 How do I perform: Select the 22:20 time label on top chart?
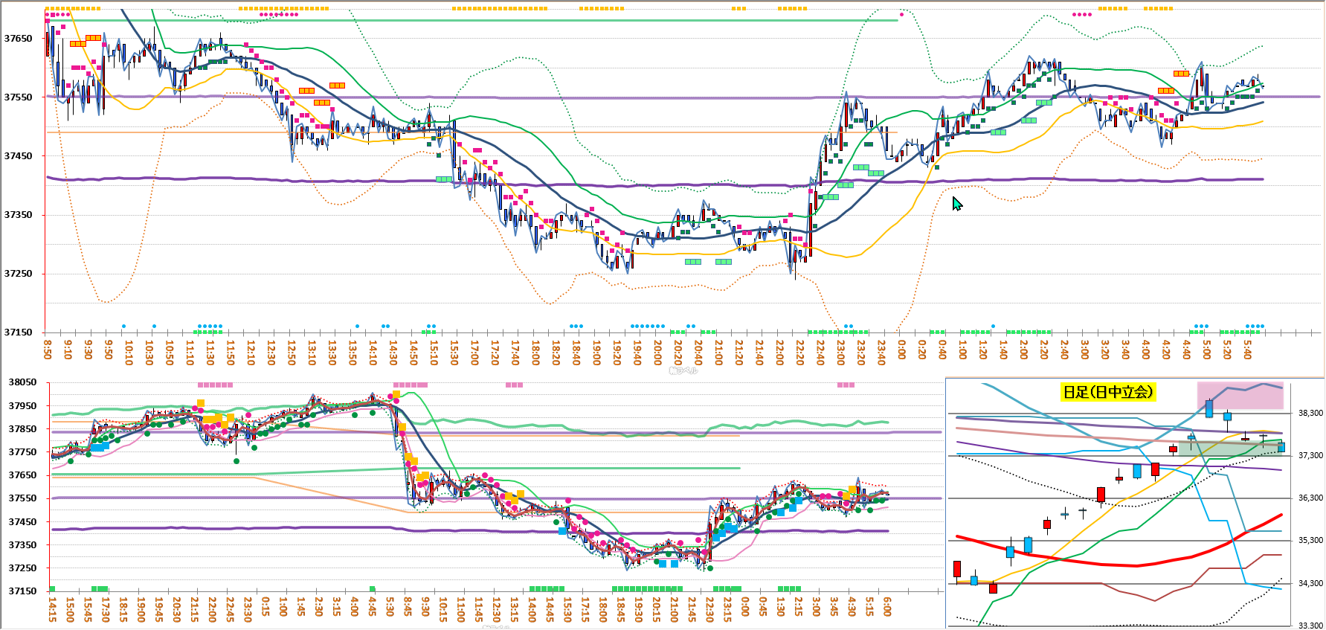pos(800,353)
